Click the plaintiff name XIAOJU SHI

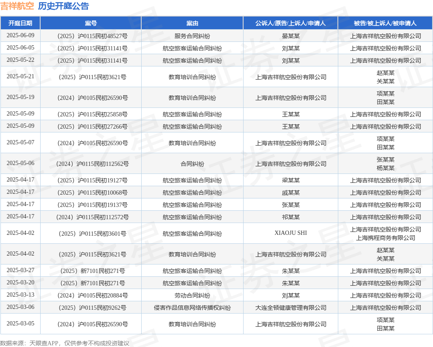(x=290, y=233)
